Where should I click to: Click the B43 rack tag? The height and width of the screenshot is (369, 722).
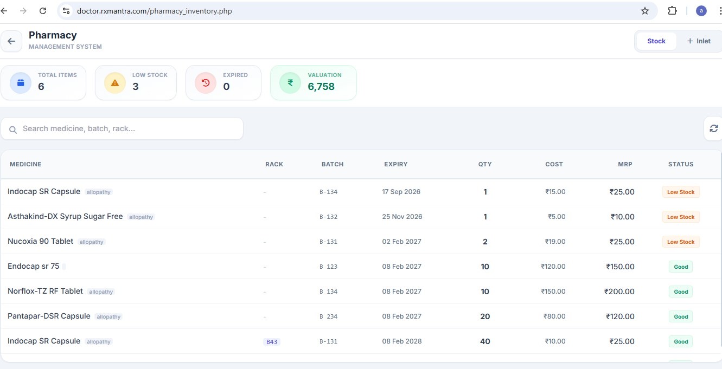(x=272, y=342)
